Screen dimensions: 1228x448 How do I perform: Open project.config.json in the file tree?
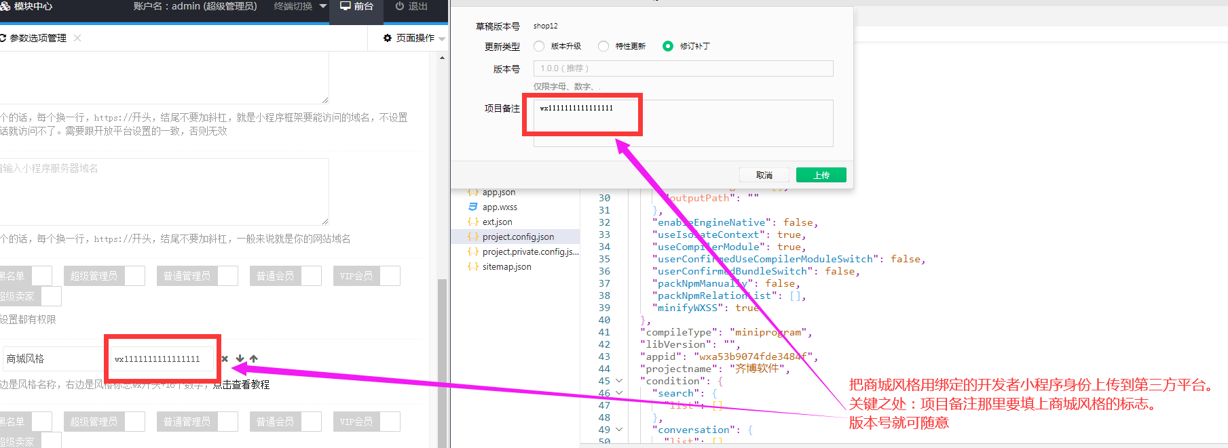tap(518, 237)
